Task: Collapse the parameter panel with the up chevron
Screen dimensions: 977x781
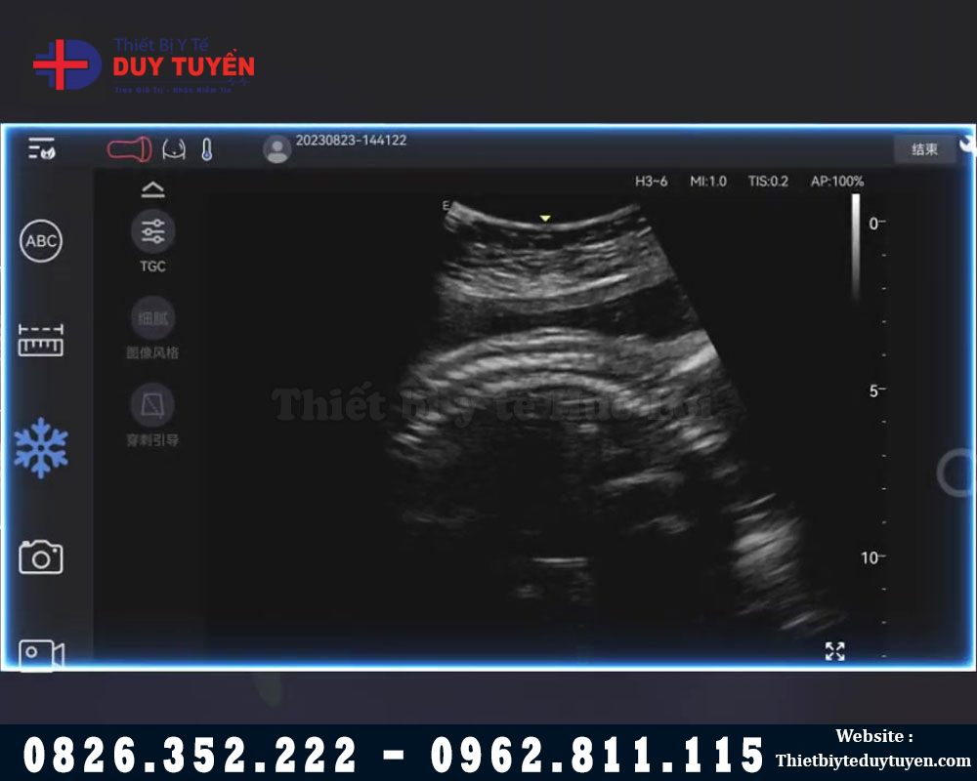Action: click(152, 189)
